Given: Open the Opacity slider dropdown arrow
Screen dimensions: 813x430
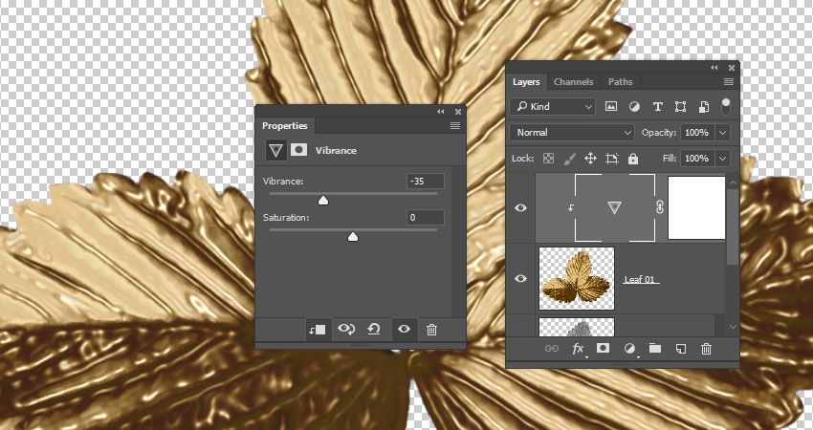Looking at the screenshot, I should tap(723, 132).
